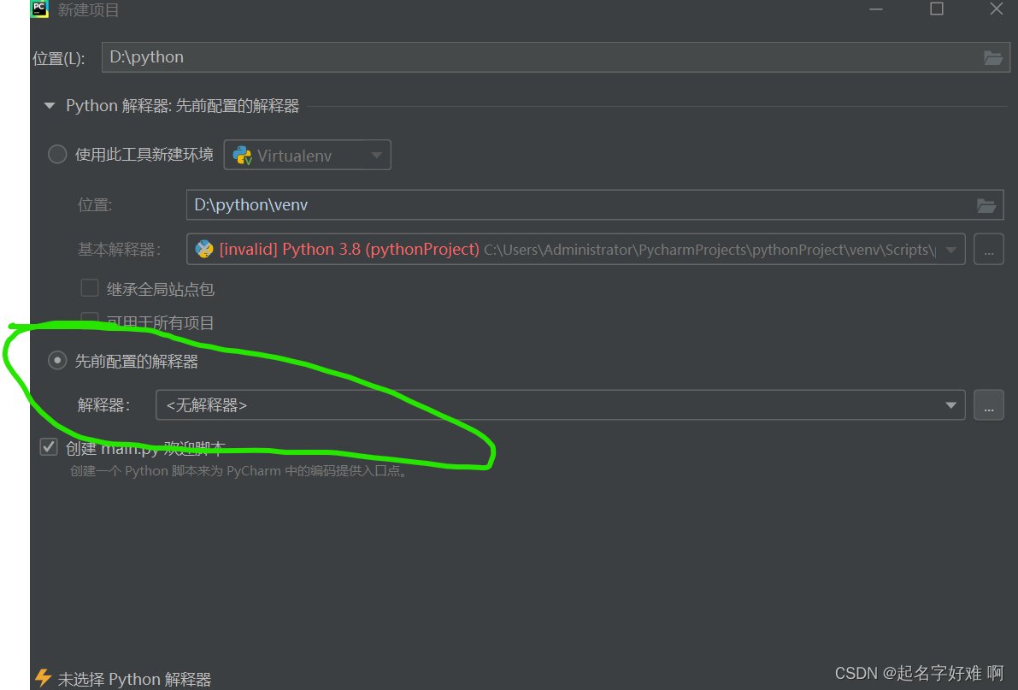The height and width of the screenshot is (690, 1018).
Task: Open folder browser for project location
Action: tap(992, 58)
